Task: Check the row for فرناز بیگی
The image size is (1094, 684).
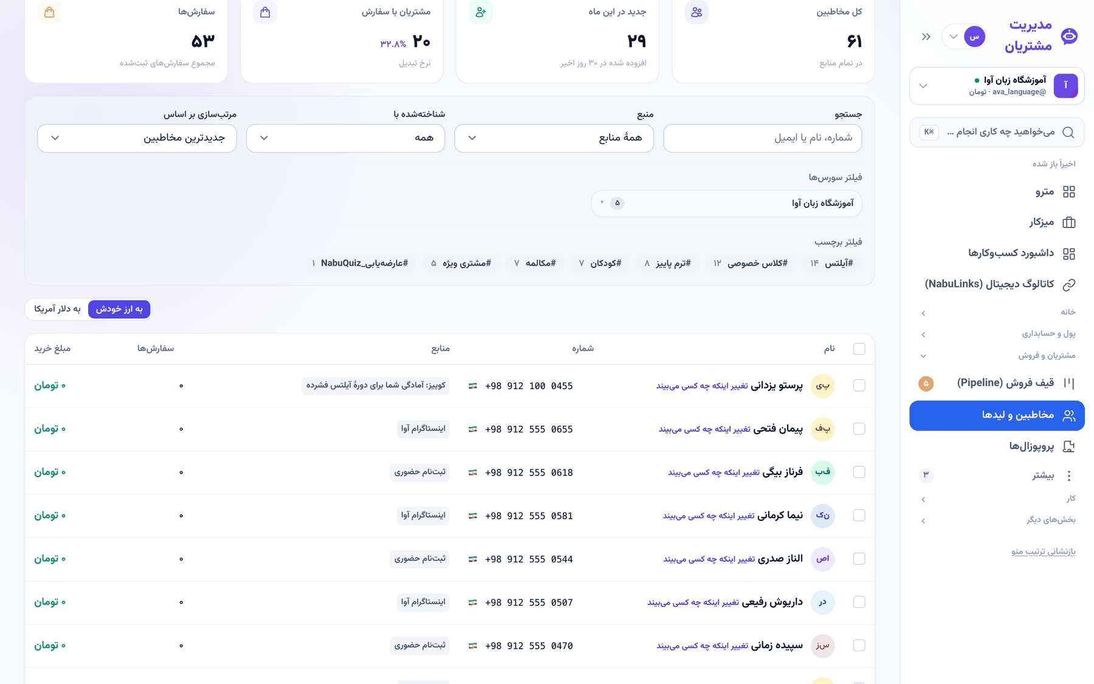Action: [x=859, y=472]
